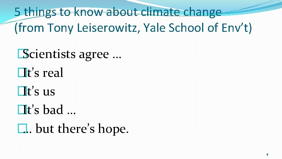Click the slide number 4
282x159 pixels.
267,155
